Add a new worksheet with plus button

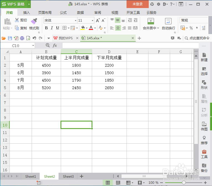click(x=81, y=176)
